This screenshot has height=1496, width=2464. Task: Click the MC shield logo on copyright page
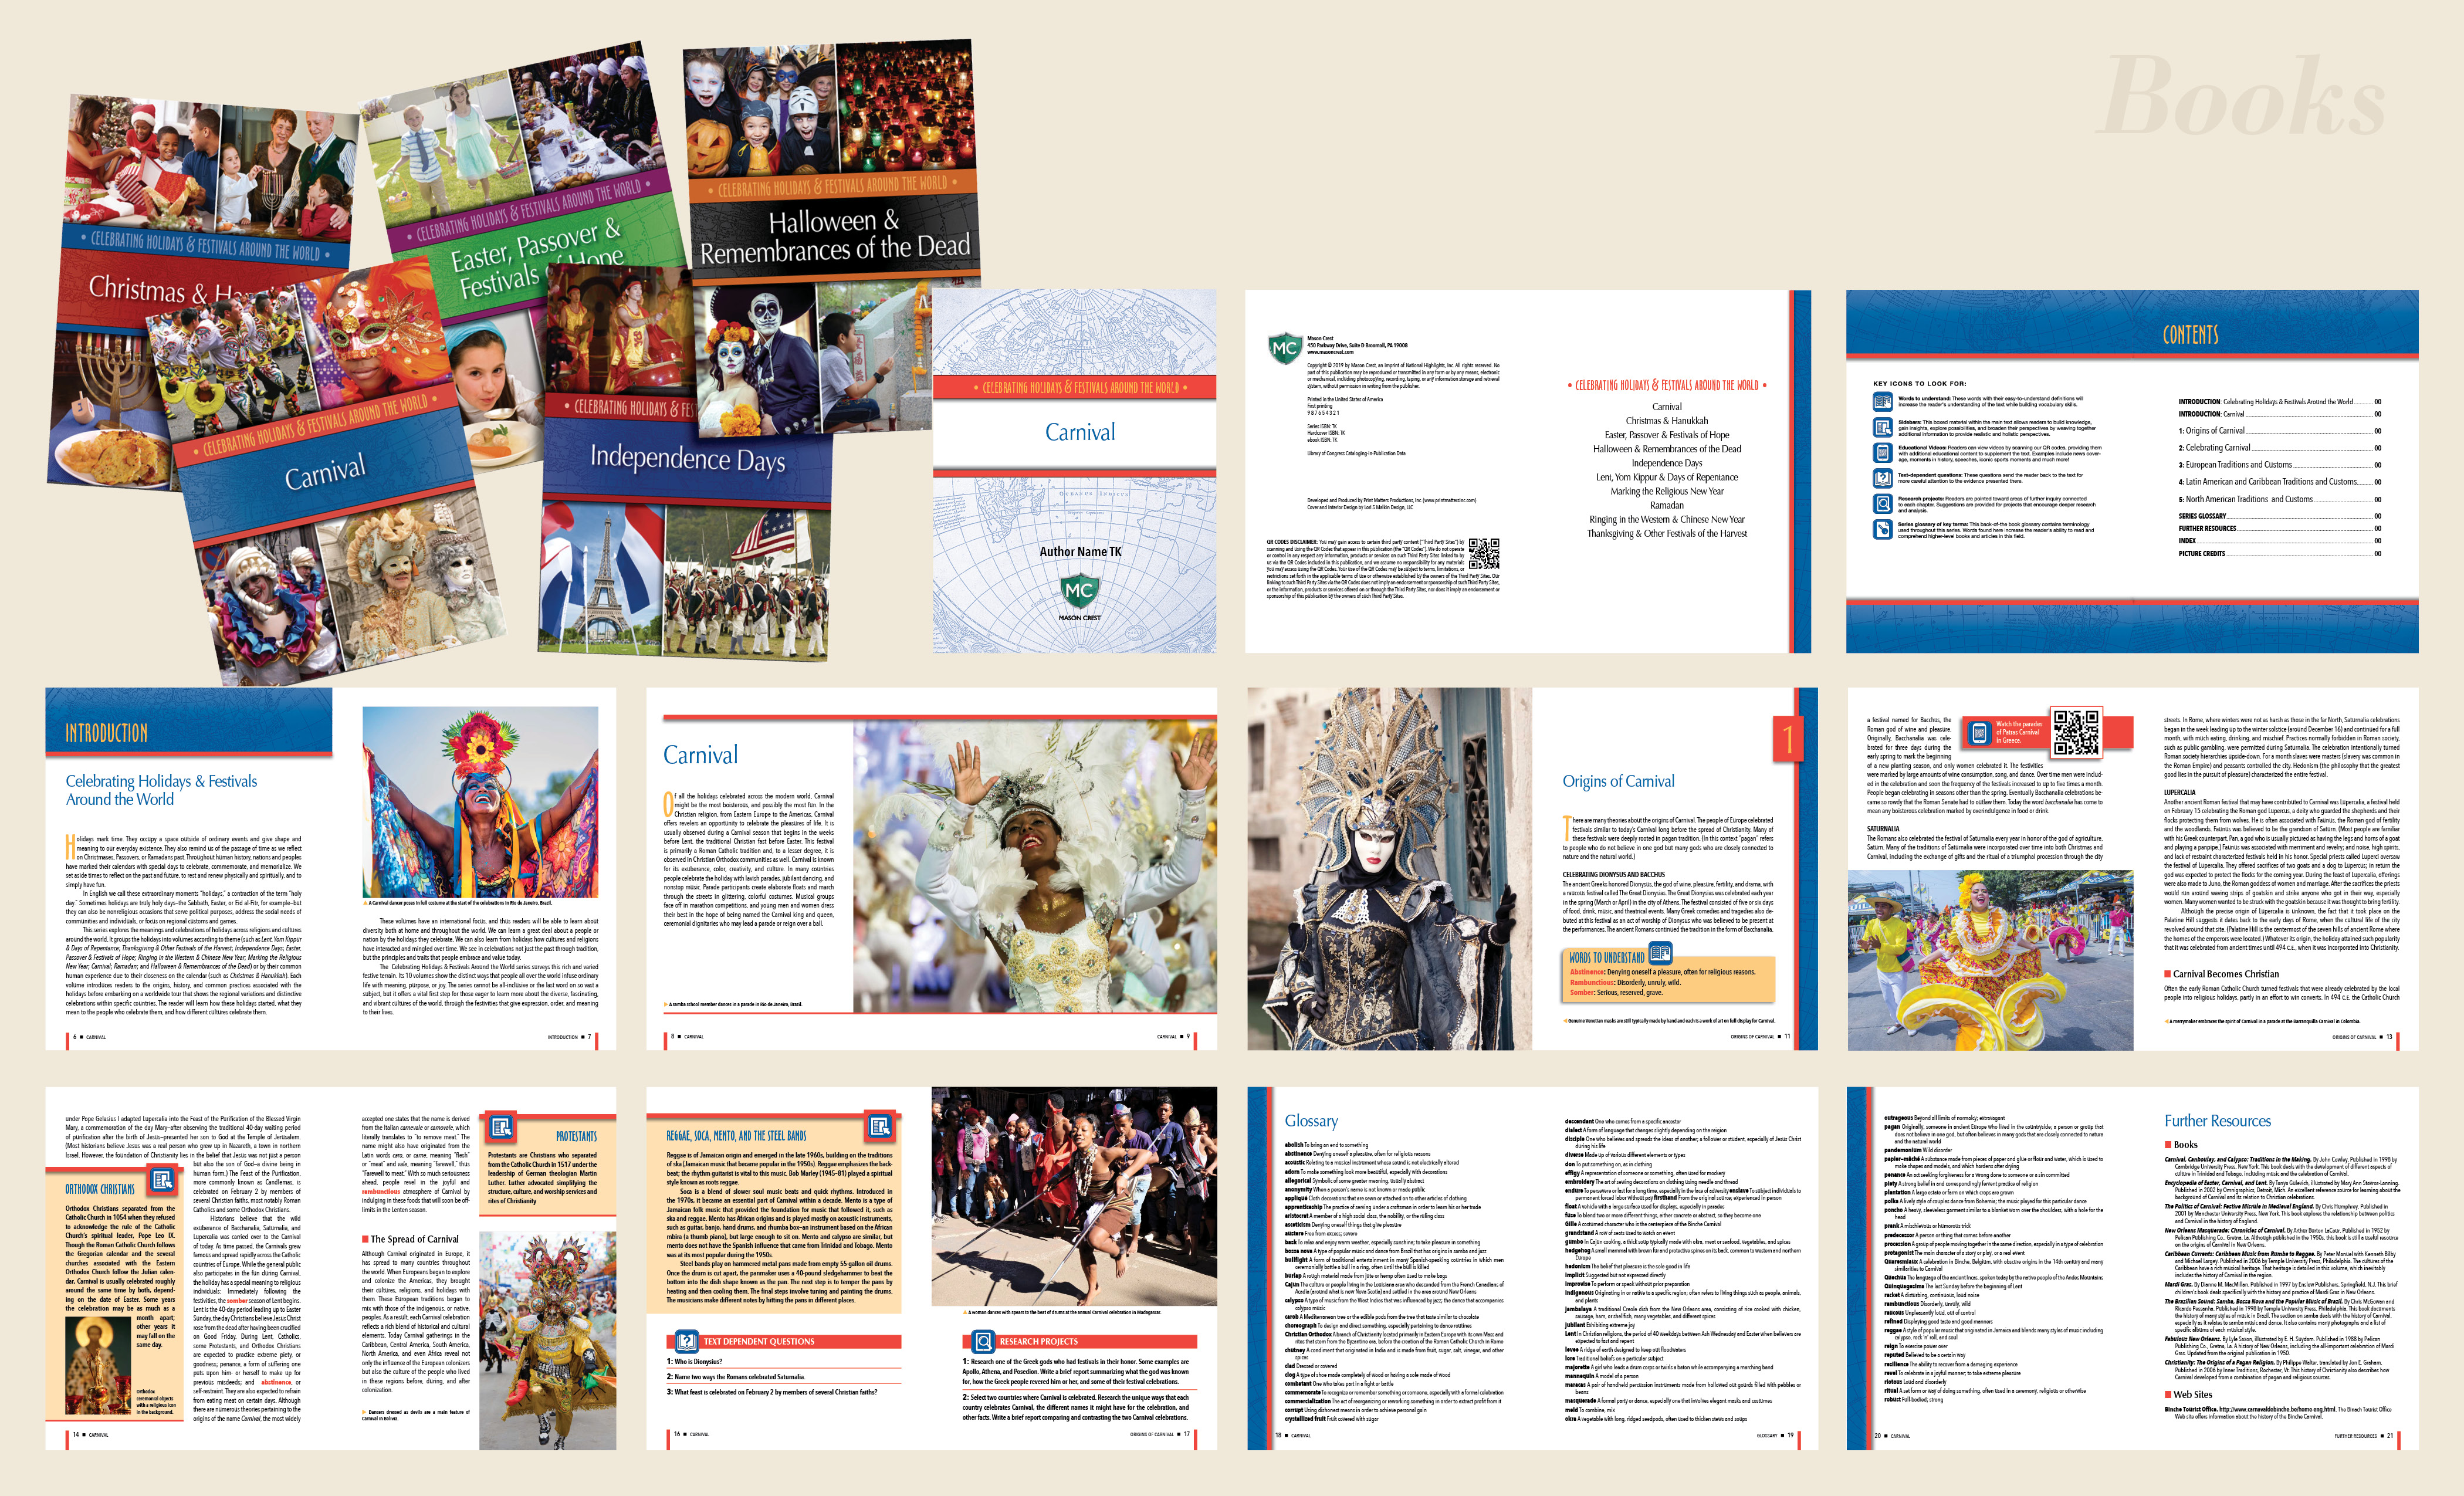(x=1284, y=348)
